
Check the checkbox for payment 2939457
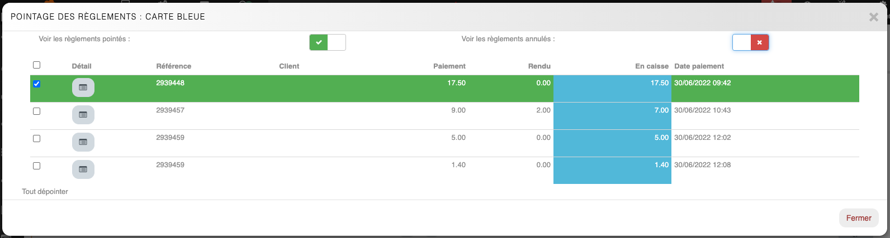pos(37,111)
